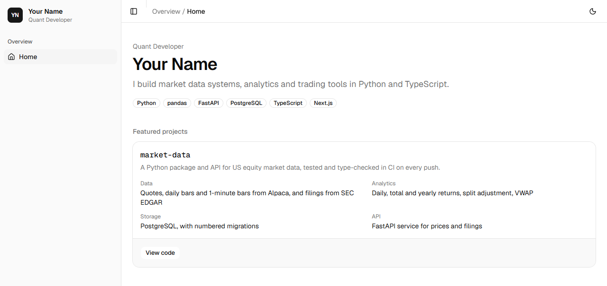Click the FastAPI service for prices text

(427, 226)
